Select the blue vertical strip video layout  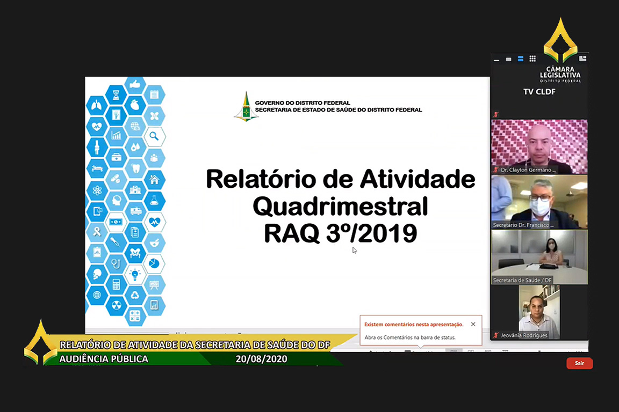[520, 59]
